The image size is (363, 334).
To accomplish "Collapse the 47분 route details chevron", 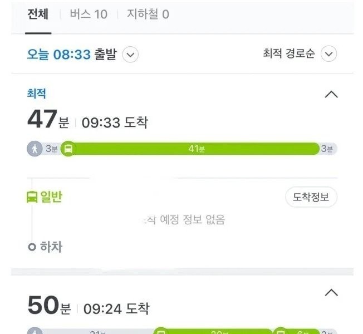I will point(331,94).
